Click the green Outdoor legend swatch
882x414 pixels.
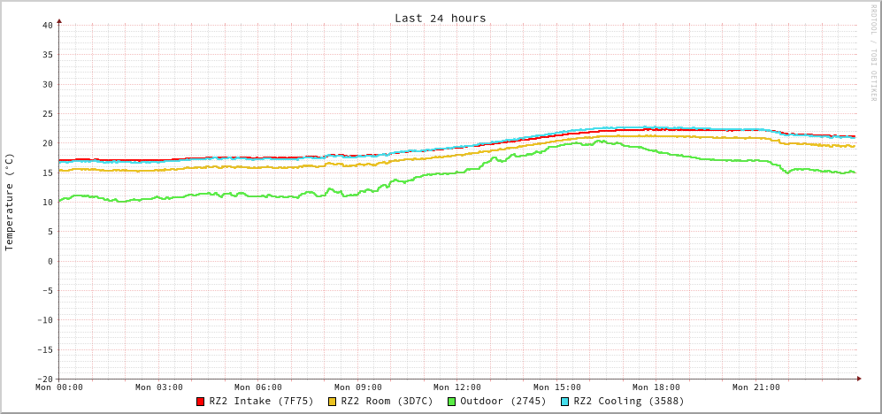coord(452,402)
